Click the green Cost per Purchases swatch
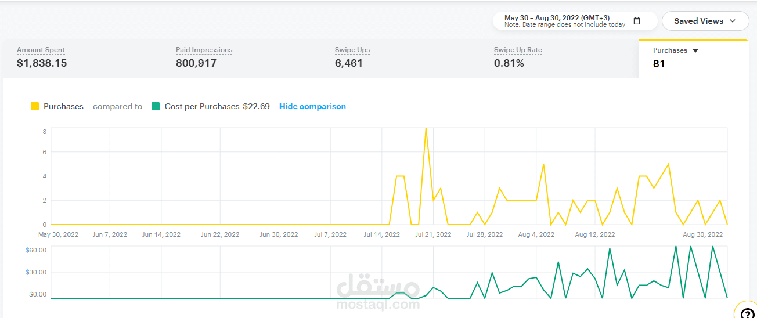The width and height of the screenshot is (757, 318). [x=156, y=106]
